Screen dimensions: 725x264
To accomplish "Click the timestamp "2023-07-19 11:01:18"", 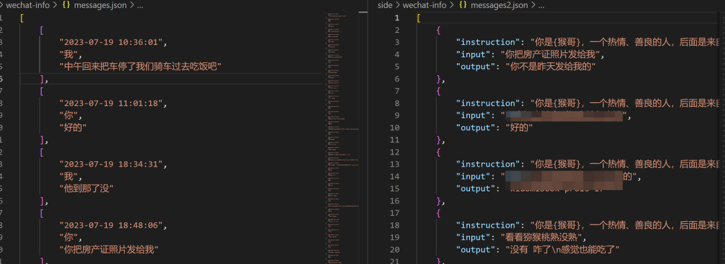I will tap(111, 103).
